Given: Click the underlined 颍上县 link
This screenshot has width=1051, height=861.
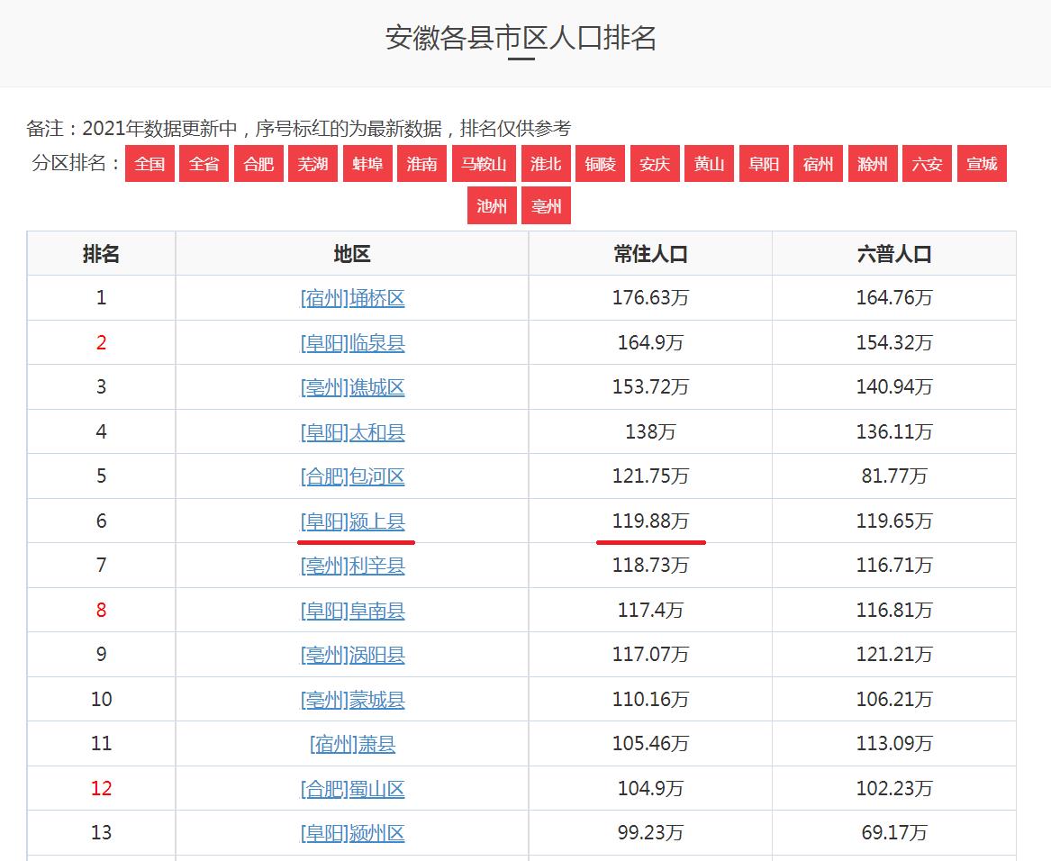Looking at the screenshot, I should point(352,521).
